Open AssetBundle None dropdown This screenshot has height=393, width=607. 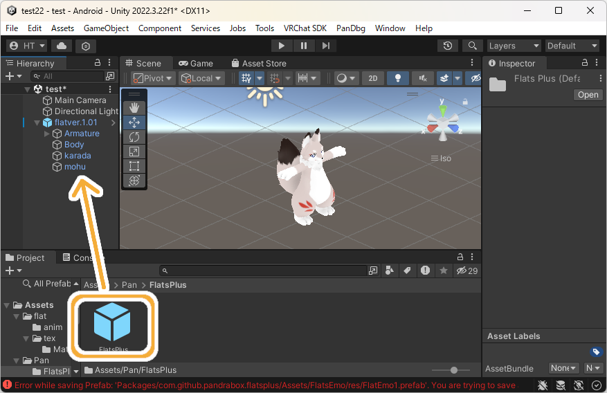(563, 368)
